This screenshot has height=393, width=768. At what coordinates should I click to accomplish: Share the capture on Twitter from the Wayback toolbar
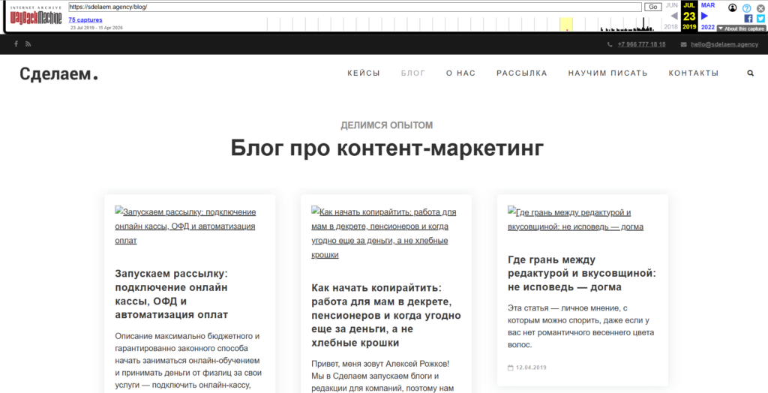[x=760, y=19]
